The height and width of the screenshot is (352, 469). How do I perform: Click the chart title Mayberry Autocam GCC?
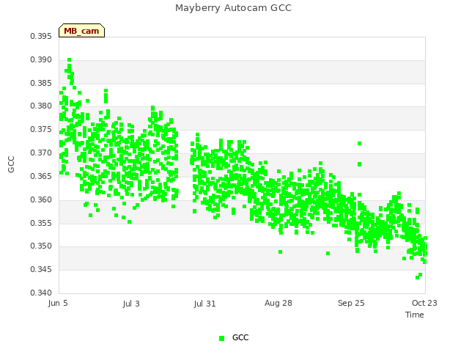(x=233, y=8)
